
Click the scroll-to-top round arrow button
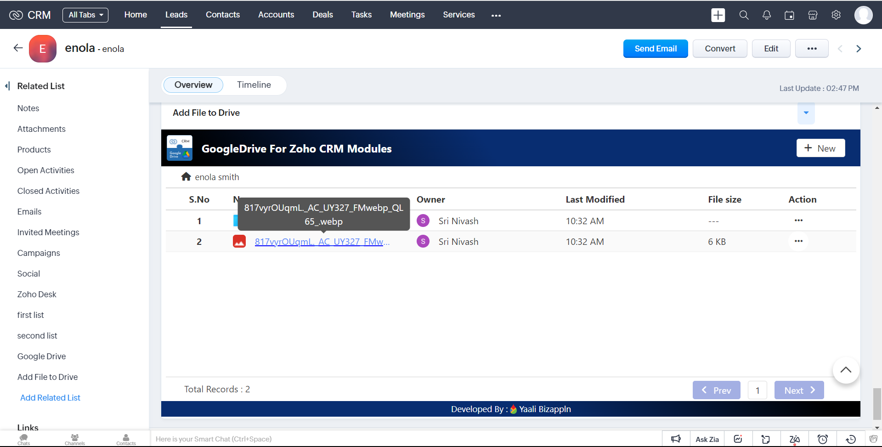(845, 370)
